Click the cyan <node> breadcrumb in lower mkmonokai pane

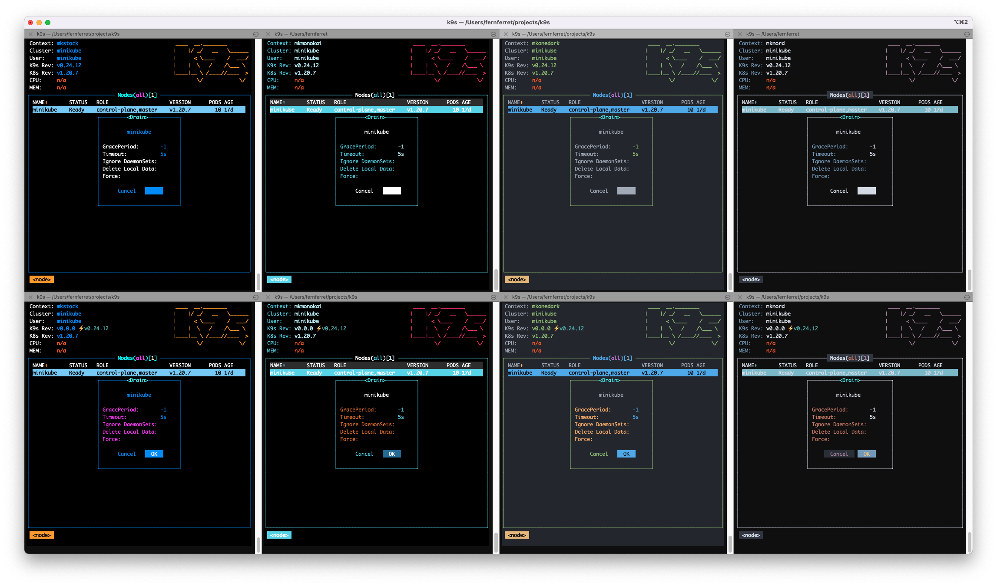(279, 535)
